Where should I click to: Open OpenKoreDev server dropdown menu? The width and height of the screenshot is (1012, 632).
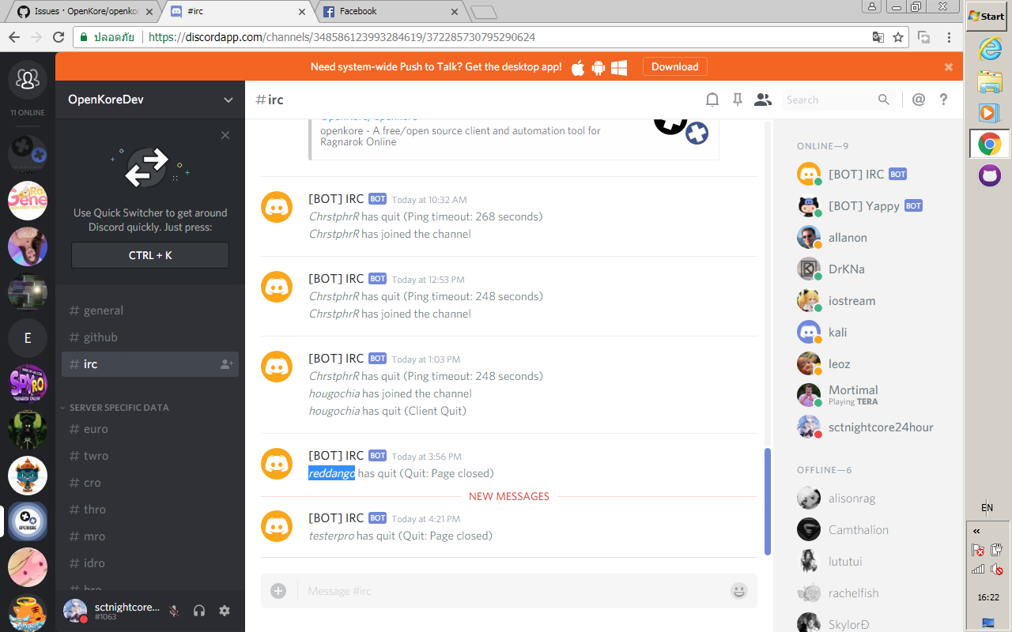tap(150, 100)
